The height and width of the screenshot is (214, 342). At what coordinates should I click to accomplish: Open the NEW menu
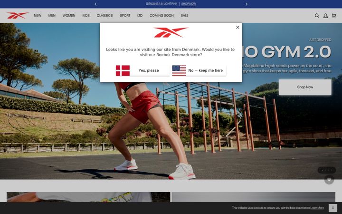[x=38, y=16]
